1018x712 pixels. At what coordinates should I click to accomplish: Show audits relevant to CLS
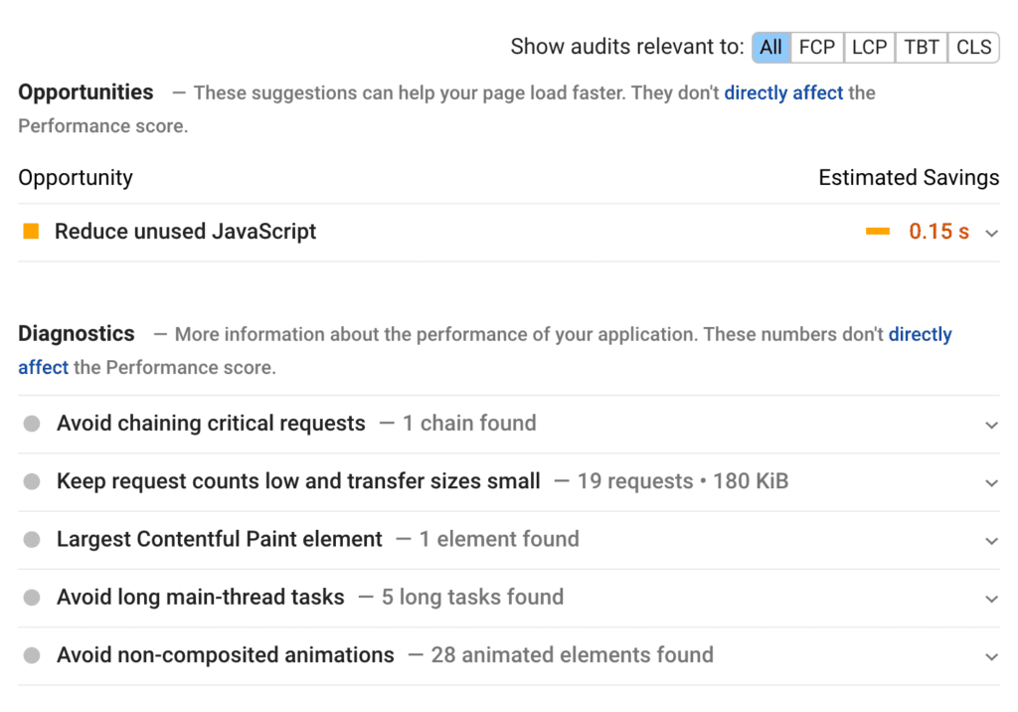[973, 47]
